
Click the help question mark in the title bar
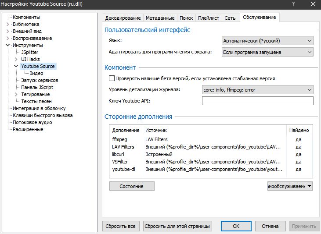(293, 4)
